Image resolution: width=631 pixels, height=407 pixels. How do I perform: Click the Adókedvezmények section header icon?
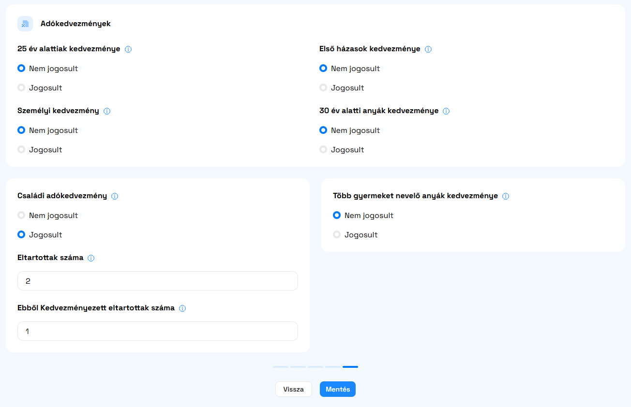pyautogui.click(x=25, y=24)
